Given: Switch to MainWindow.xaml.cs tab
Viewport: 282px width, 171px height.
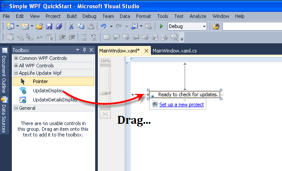Looking at the screenshot, I should pos(175,51).
